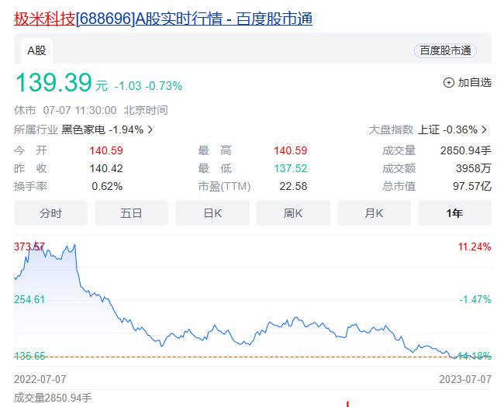Click the chart start date 2022-07-07

40,379
